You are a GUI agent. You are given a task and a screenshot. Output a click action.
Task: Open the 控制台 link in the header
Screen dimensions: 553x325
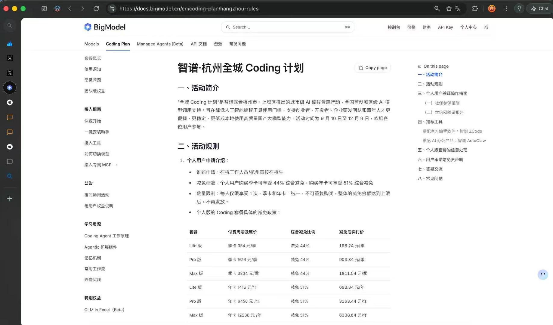[394, 27]
